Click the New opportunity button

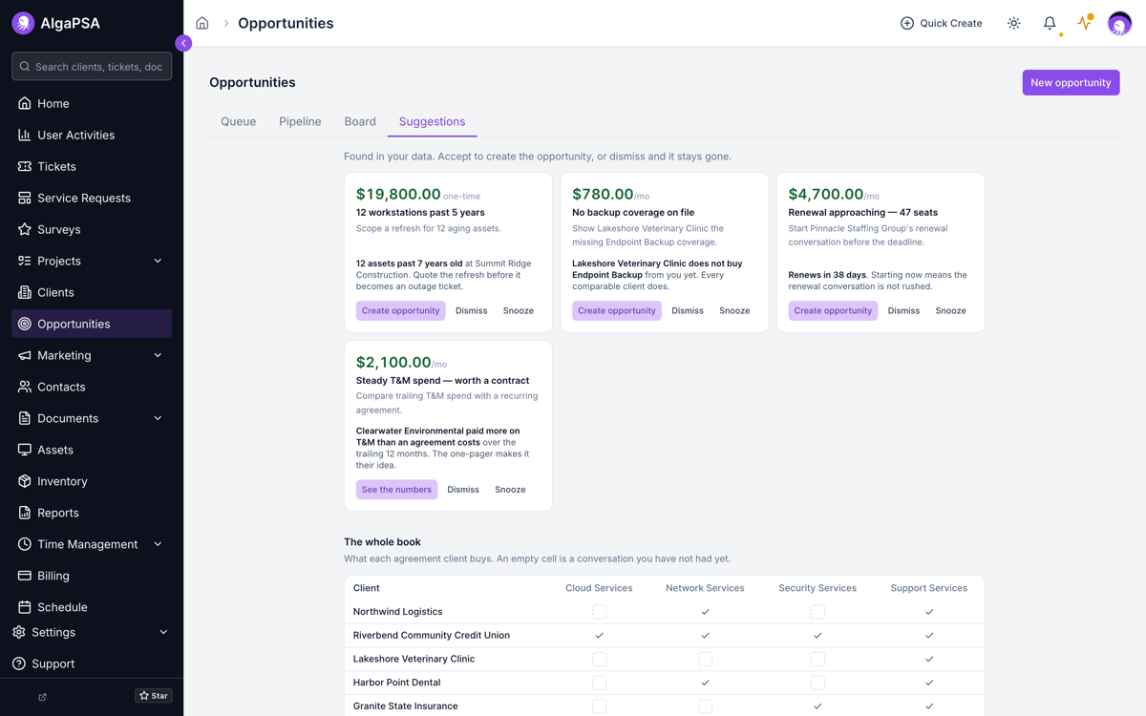(1071, 82)
